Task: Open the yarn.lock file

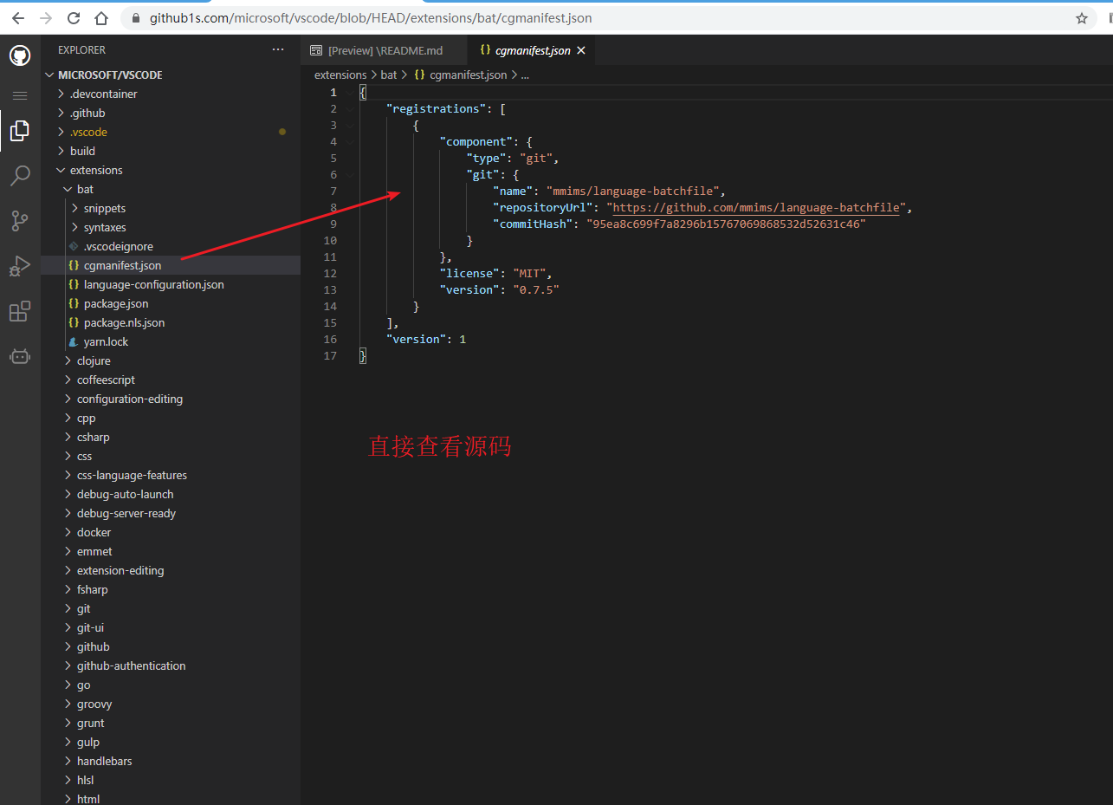Action: tap(171, 341)
